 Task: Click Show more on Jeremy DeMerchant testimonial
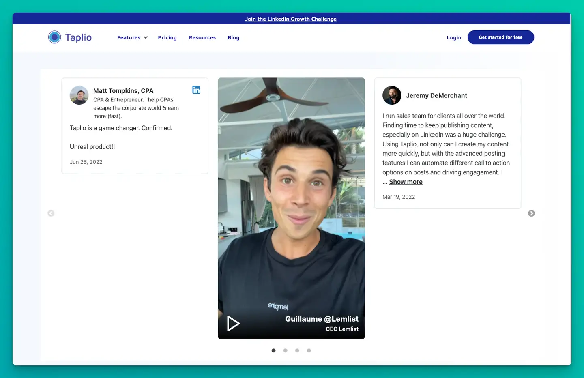(x=406, y=182)
